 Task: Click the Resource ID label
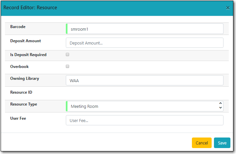point(21,92)
